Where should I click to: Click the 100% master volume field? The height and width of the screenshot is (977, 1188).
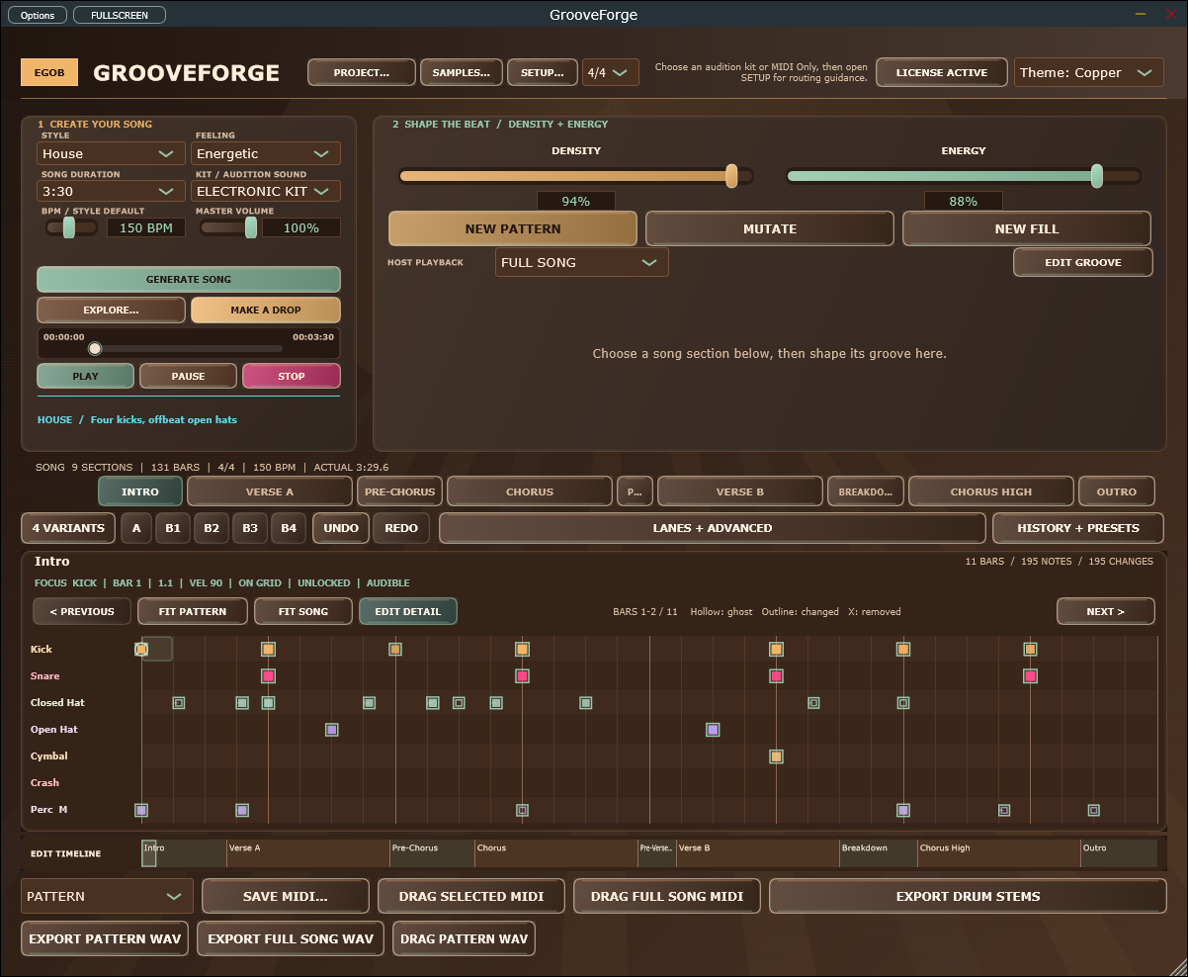click(301, 227)
